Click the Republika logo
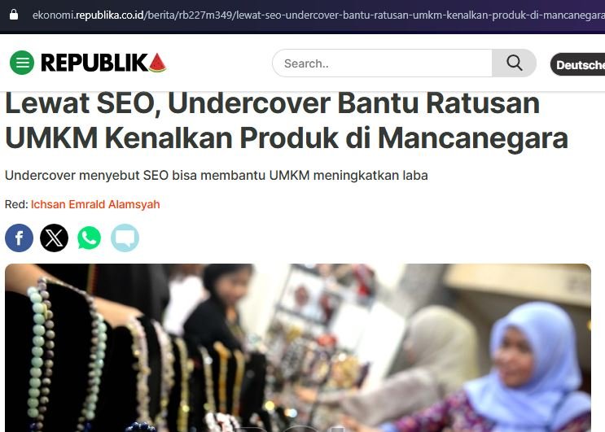Viewport: 605px width, 432px height. click(103, 63)
